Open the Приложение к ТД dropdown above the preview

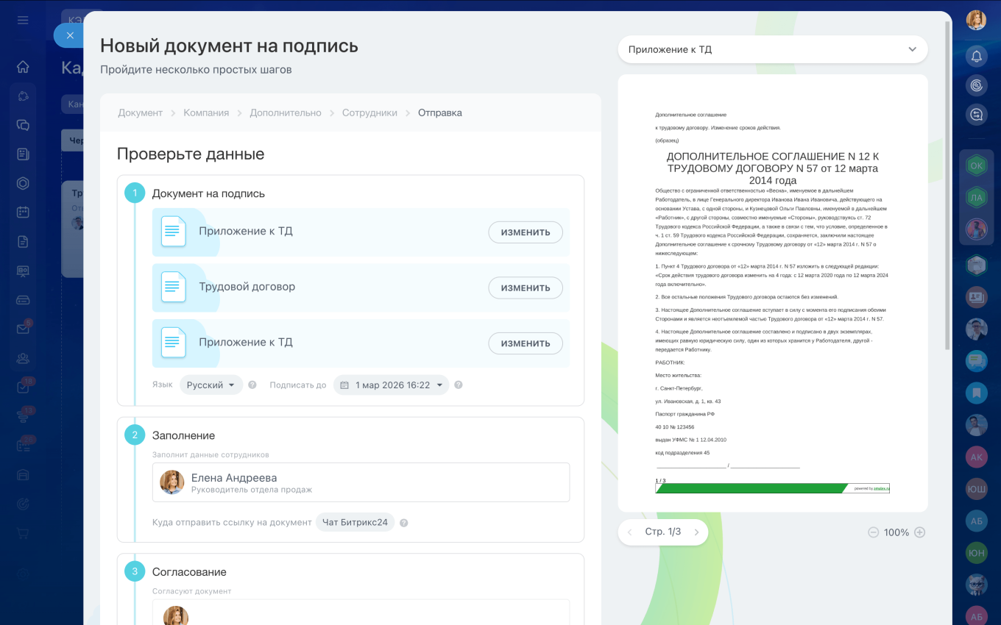pos(773,49)
